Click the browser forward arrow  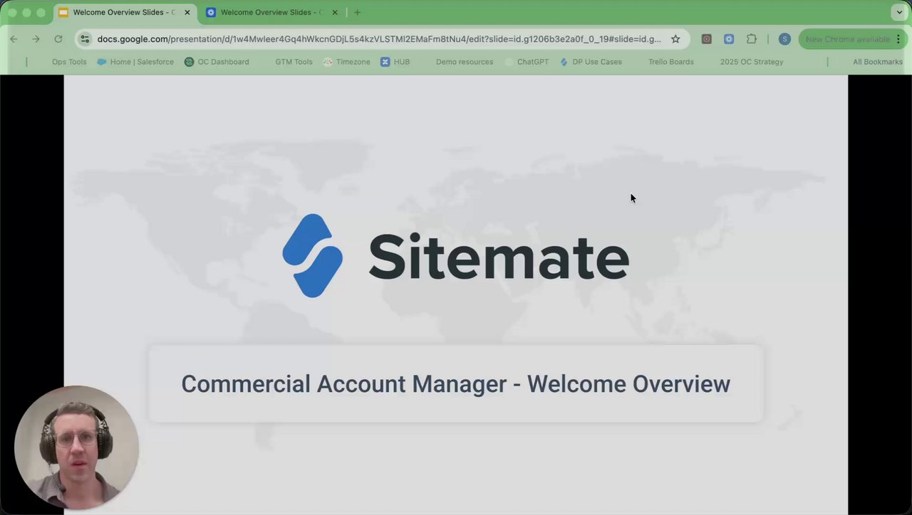[x=36, y=39]
